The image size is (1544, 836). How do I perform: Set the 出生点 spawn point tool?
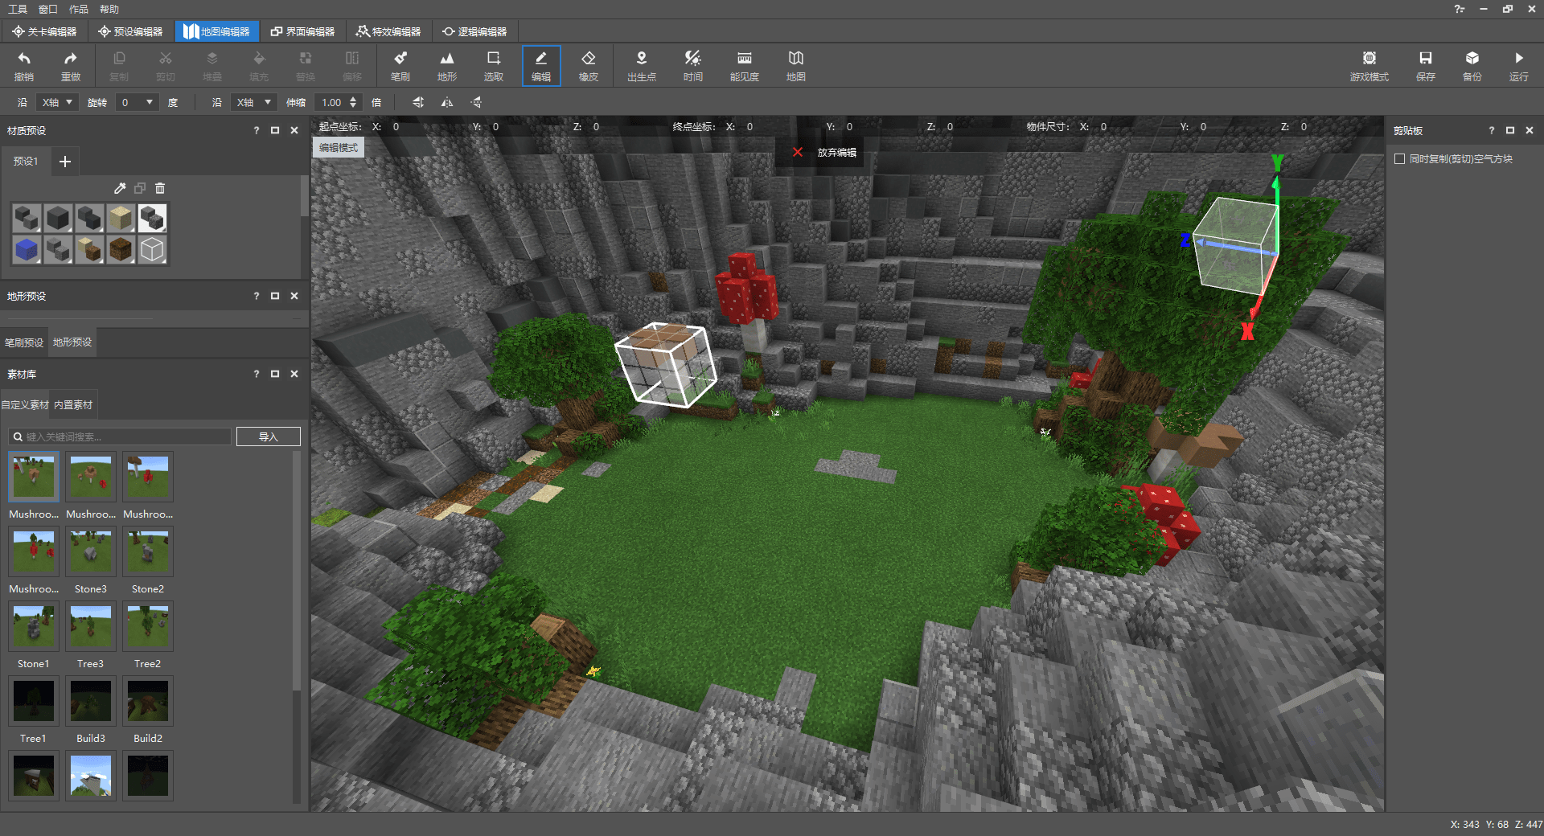641,66
